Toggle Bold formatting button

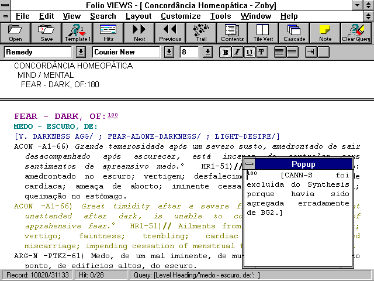pyautogui.click(x=225, y=52)
